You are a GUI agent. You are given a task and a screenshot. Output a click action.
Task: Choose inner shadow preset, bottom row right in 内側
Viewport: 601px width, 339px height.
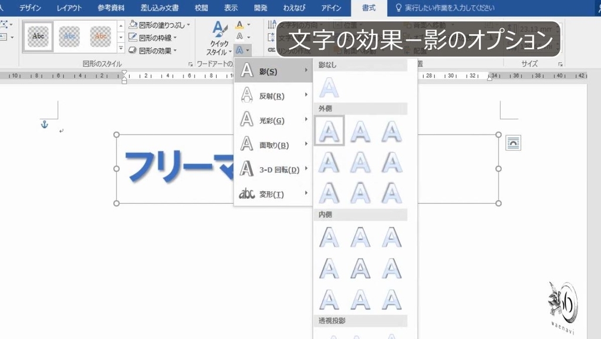391,299
